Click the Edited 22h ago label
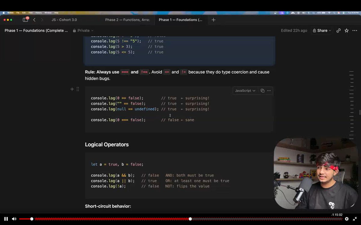This screenshot has height=225, width=361. pyautogui.click(x=294, y=31)
